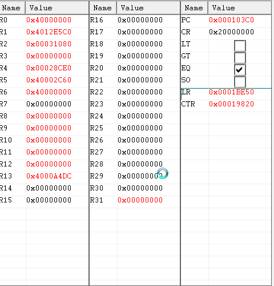Select the R1 value 0x4012E5C0
The height and width of the screenshot is (286, 274).
click(x=49, y=32)
